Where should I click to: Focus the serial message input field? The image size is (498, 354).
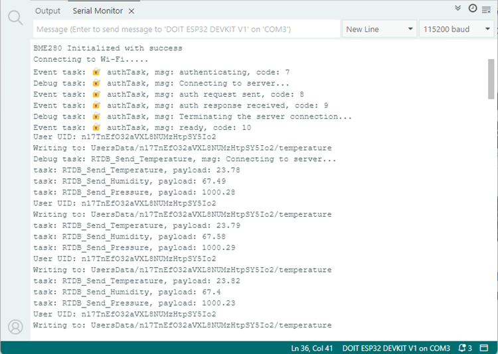186,29
